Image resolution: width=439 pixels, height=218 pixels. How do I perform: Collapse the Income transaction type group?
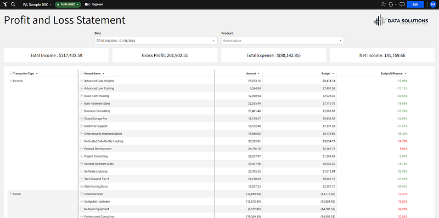pyautogui.click(x=10, y=81)
